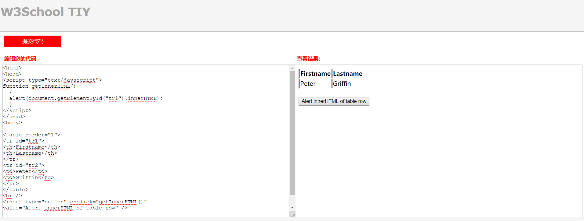Screen dimensions: 584x221
Task: Click the W3School TIY heading
Action: click(45, 12)
